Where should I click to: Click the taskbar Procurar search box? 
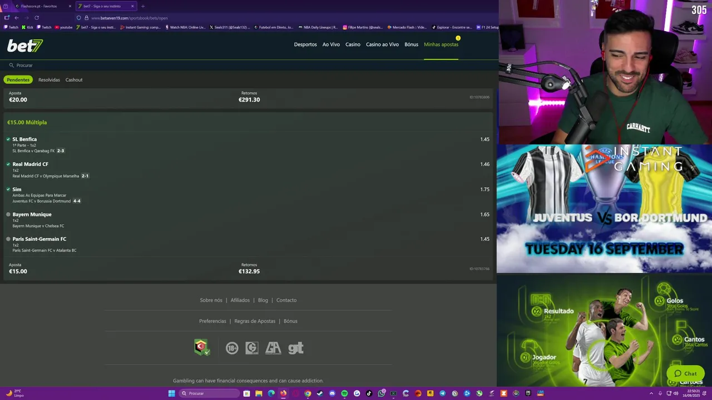click(210, 393)
